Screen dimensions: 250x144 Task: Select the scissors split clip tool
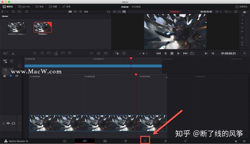coord(13,53)
